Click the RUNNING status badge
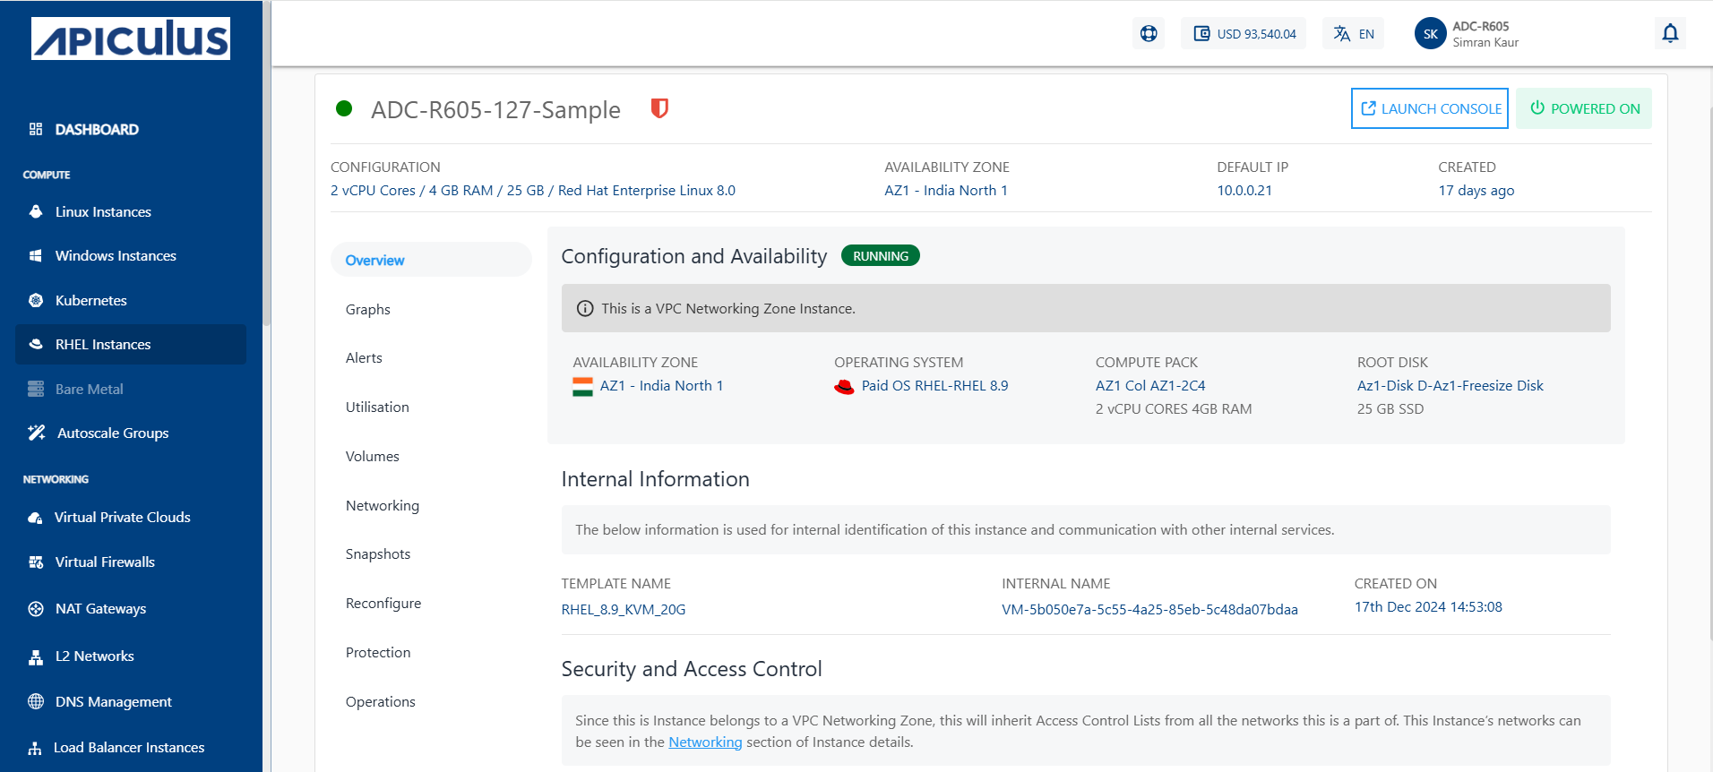 tap(881, 256)
